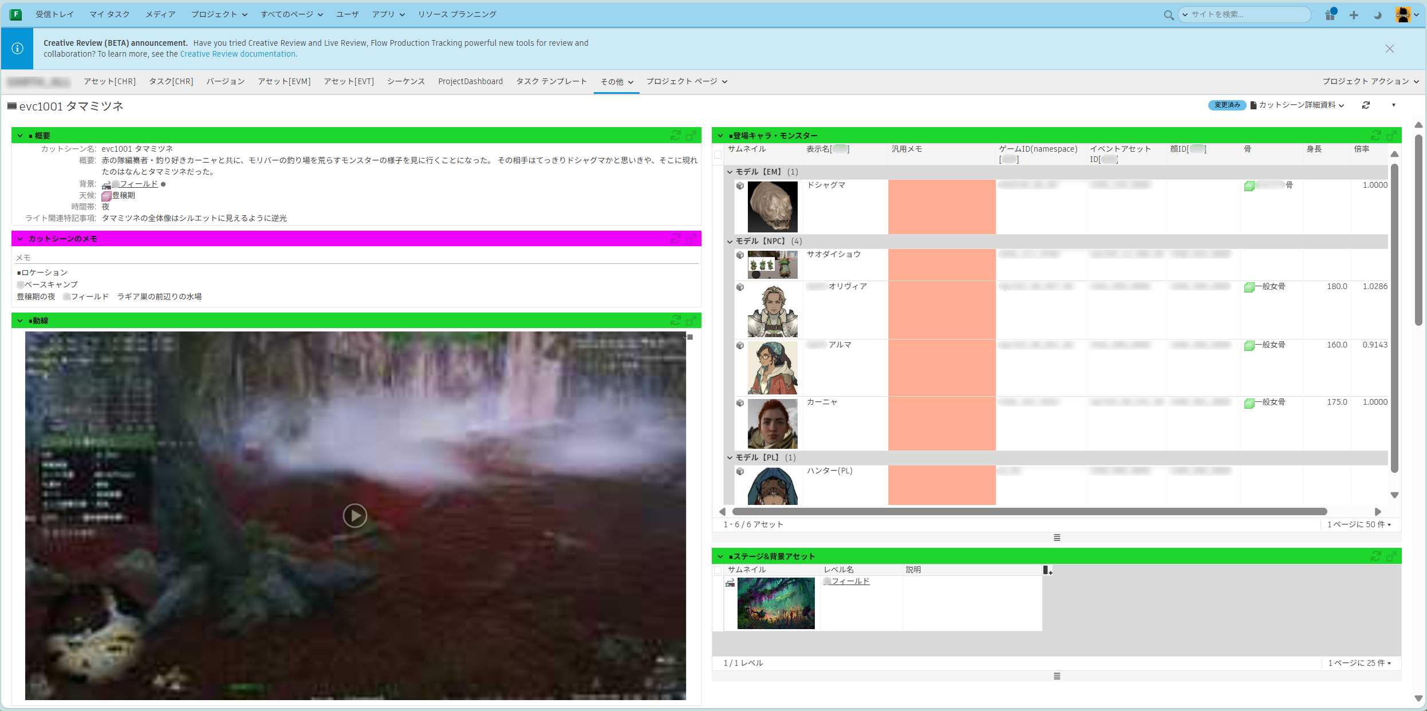Viewport: 1427px width, 711px height.
Task: Click the plus icon to create new entity
Action: [x=1354, y=14]
